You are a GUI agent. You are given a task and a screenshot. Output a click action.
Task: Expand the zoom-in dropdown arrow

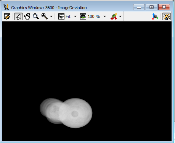click(x=51, y=16)
